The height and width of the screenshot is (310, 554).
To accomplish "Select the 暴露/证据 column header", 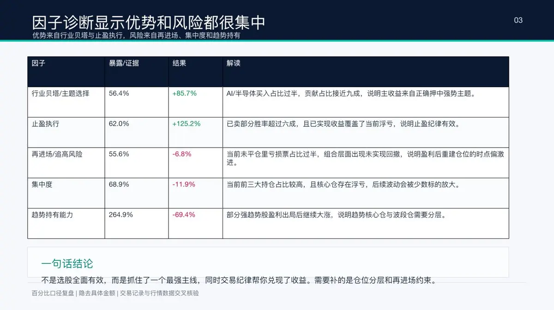I will point(124,63).
